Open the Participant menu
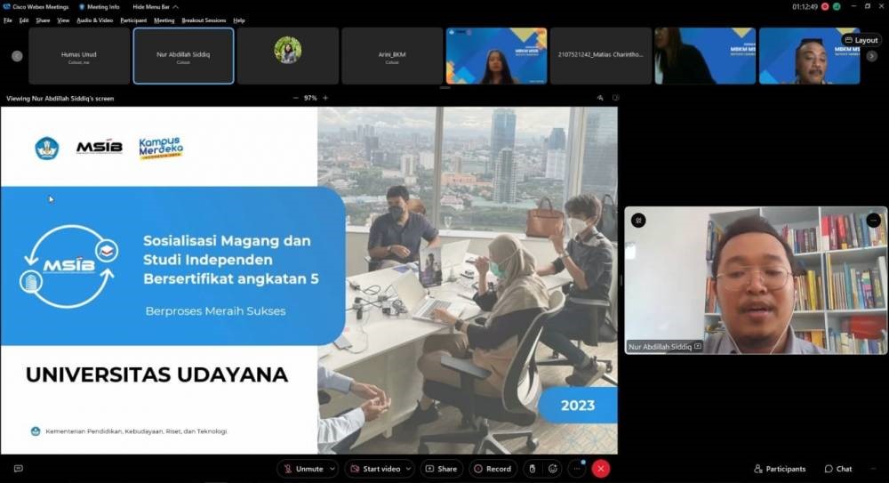 point(133,20)
